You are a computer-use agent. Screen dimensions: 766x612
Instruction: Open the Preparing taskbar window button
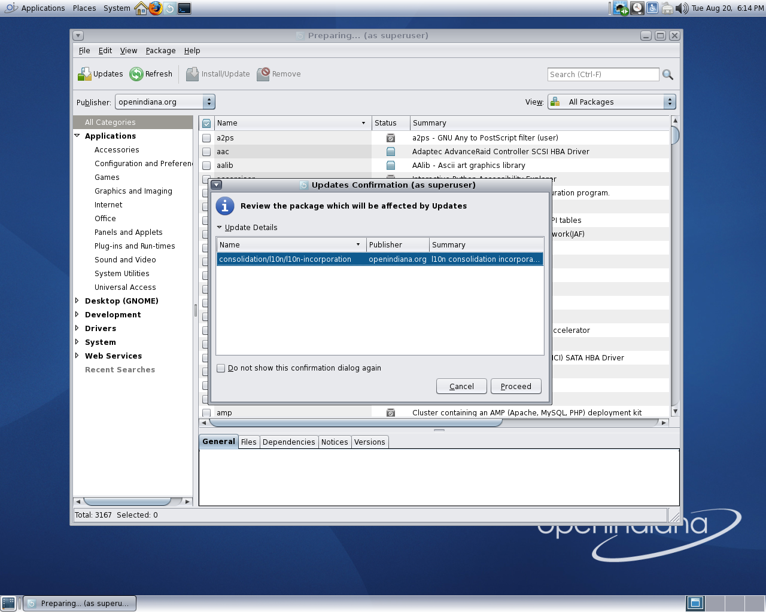click(x=80, y=604)
